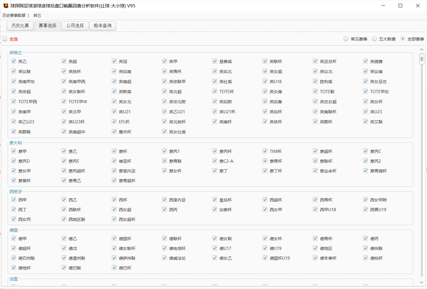
Task: Toggle the 胜利盾 checkbox
Action: (315, 81)
